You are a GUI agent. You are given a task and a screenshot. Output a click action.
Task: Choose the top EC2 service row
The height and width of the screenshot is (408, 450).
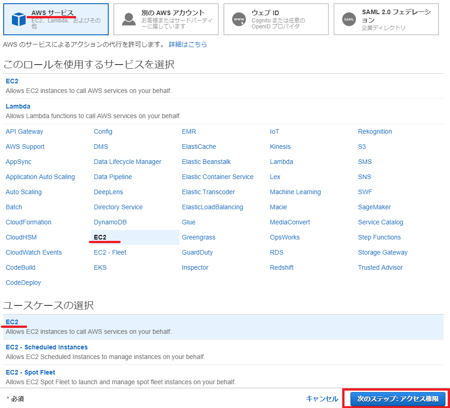223,86
